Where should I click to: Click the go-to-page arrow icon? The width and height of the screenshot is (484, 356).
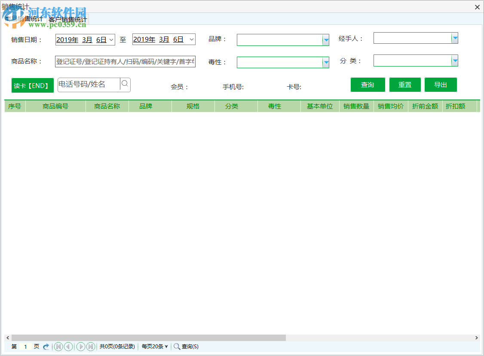tap(46, 347)
